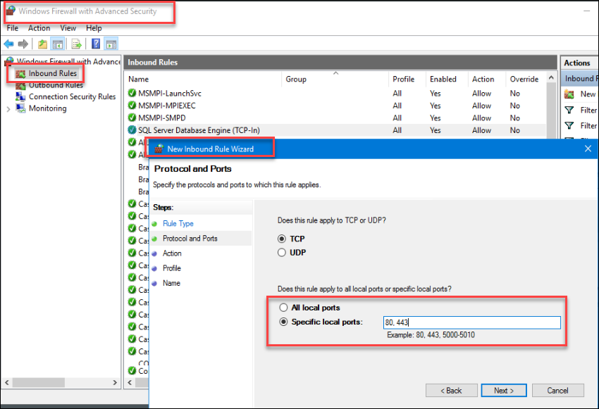Click the second Filter funnel icon in Actions
Image resolution: width=599 pixels, height=409 pixels.
[x=569, y=125]
